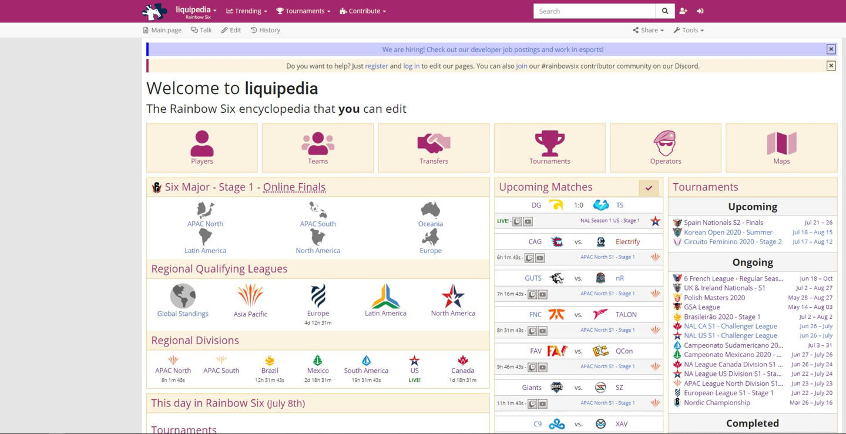Open the Players section icon
Viewport: 846px width, 434px height.
202,143
